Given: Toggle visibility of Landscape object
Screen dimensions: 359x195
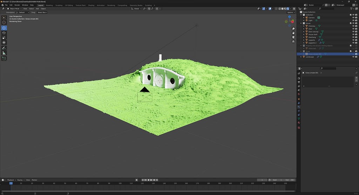Looking at the screenshot, I should click(x=353, y=57).
